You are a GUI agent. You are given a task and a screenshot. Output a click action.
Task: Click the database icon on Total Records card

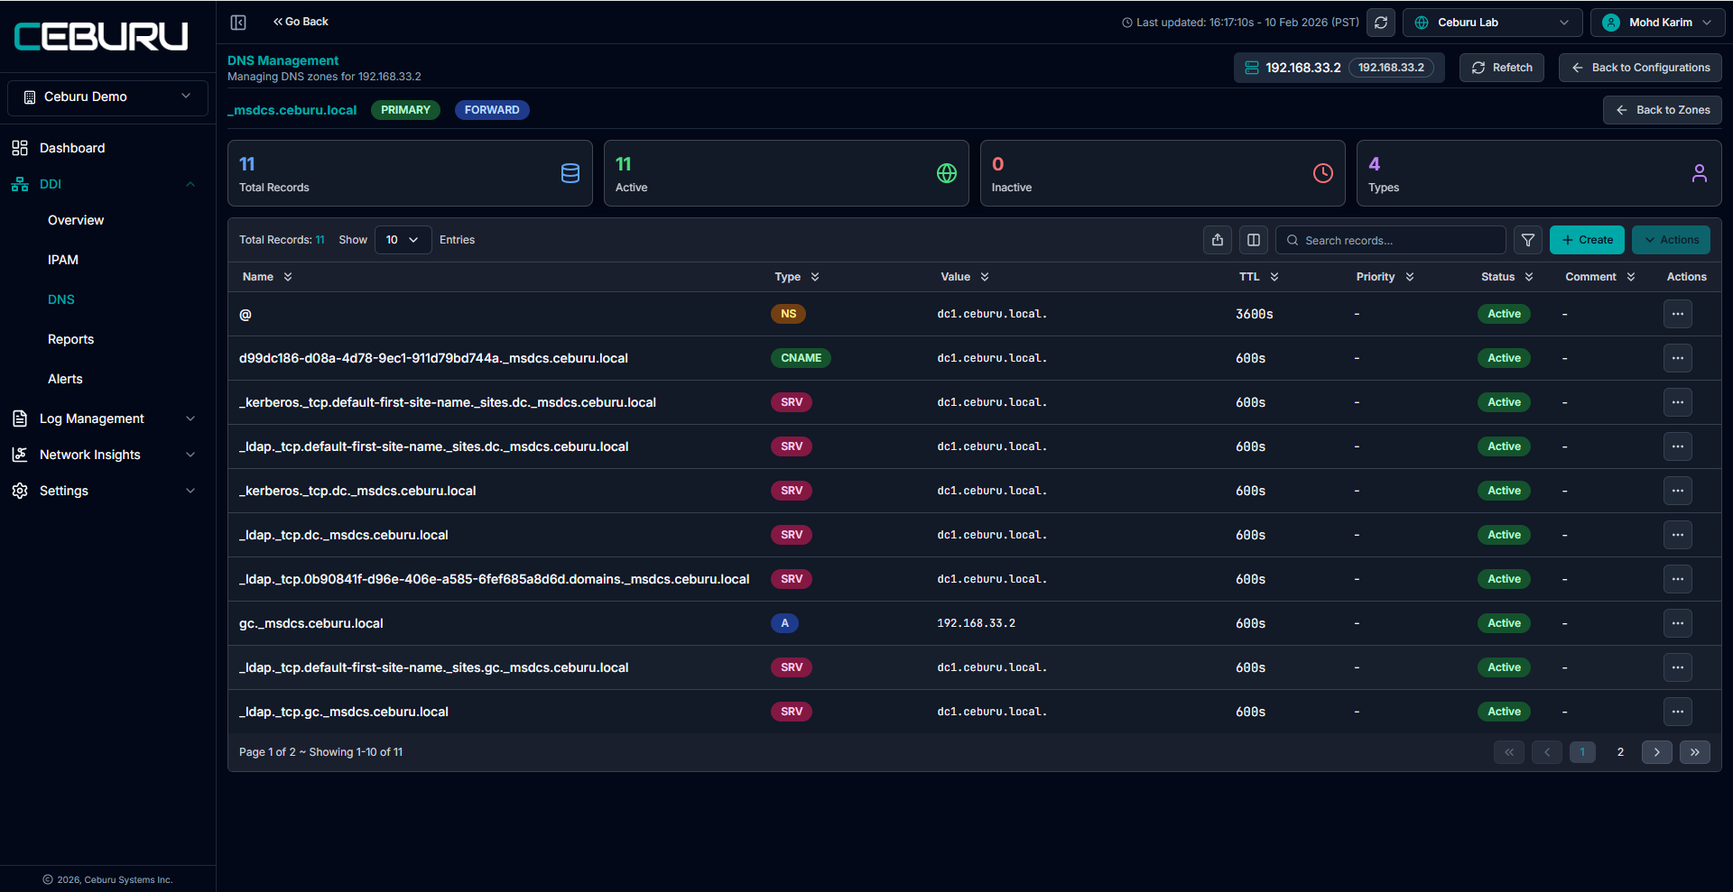click(570, 173)
